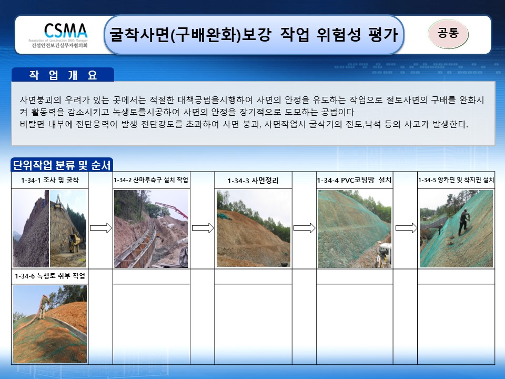
Task: Select the label 1-34-1 조사 및 굴착
Action: coord(50,180)
